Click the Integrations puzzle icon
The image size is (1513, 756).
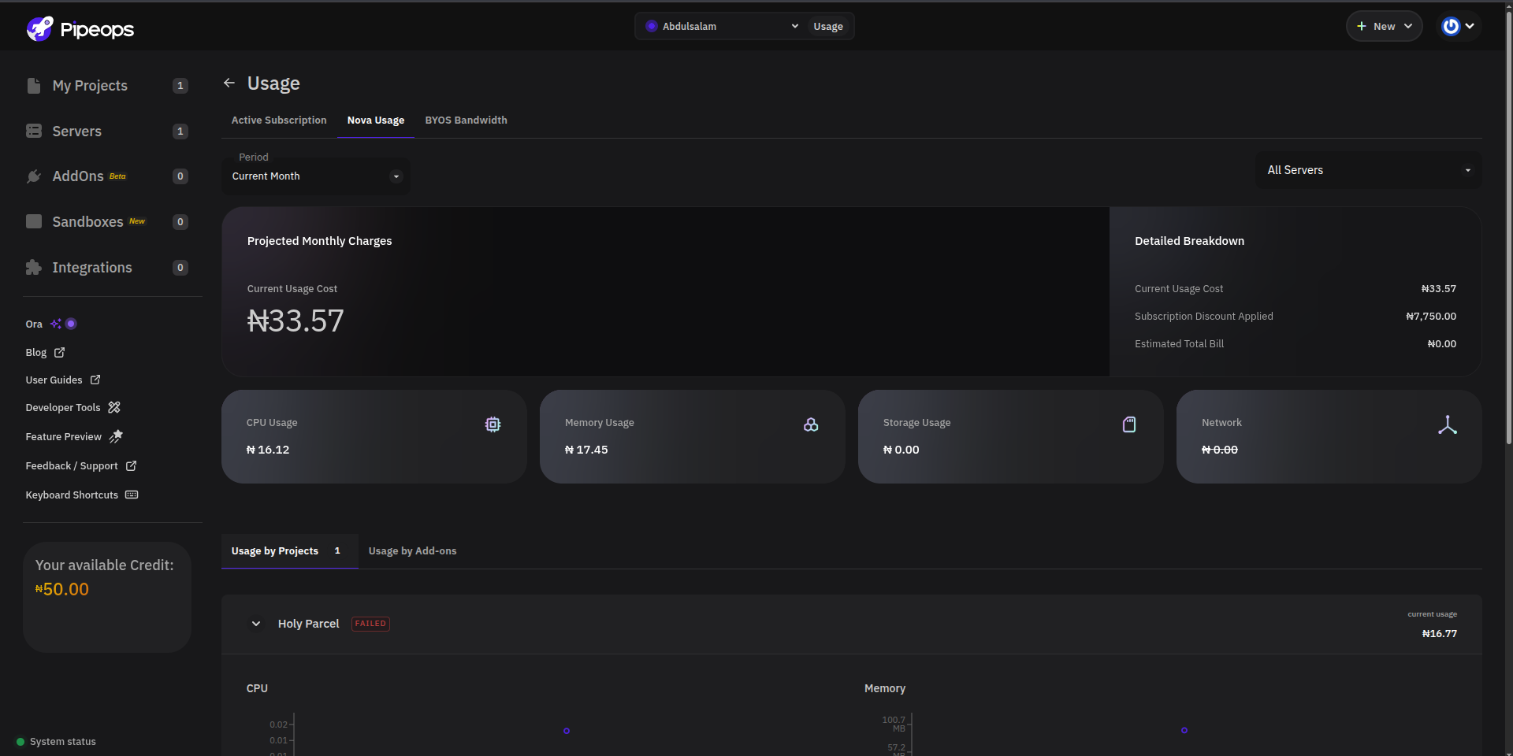[34, 268]
